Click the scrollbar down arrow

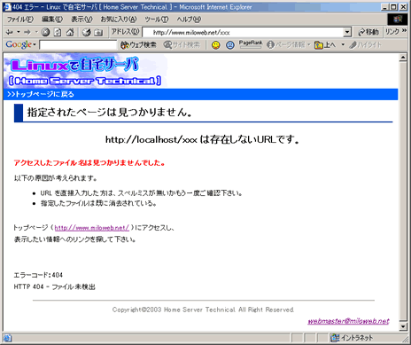click(x=403, y=326)
